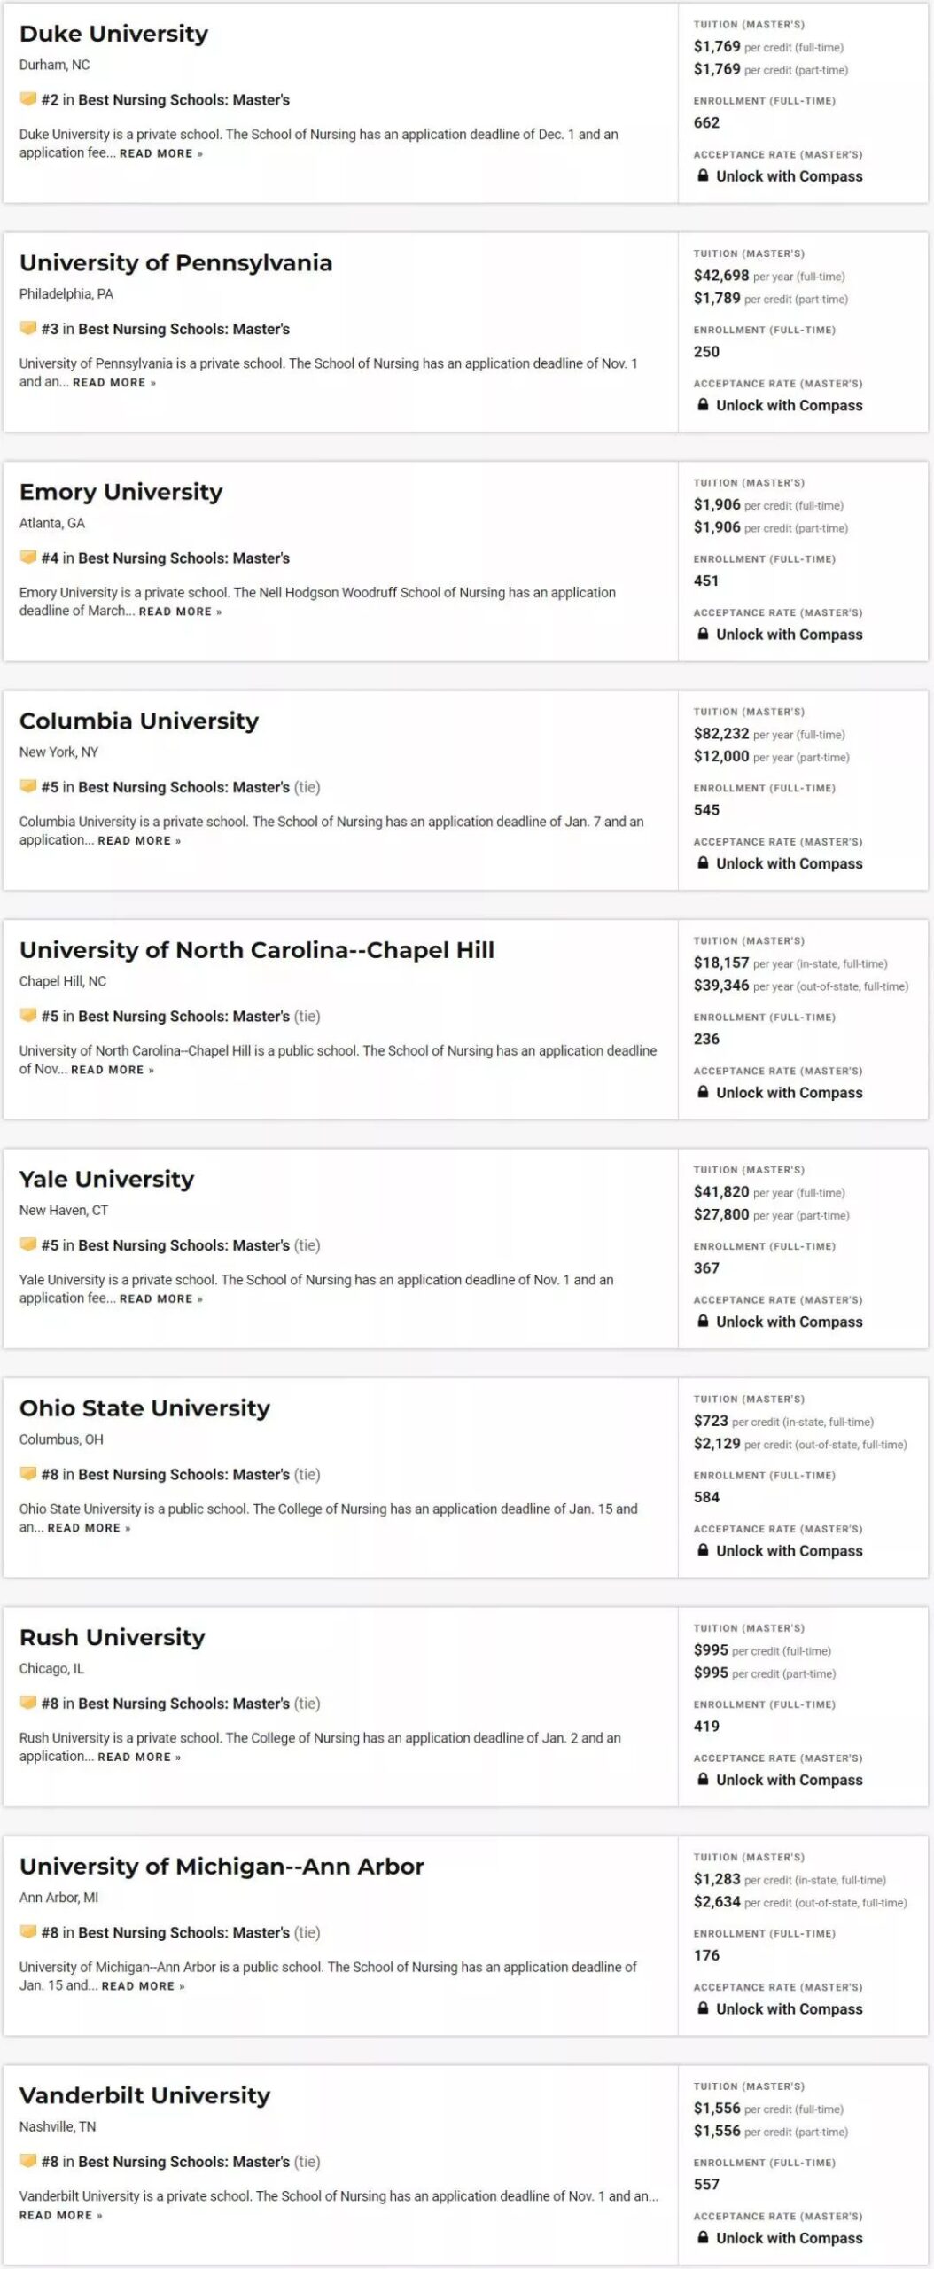Click the ranking badge icon under Columbia University
Image resolution: width=934 pixels, height=2269 pixels.
pos(28,786)
